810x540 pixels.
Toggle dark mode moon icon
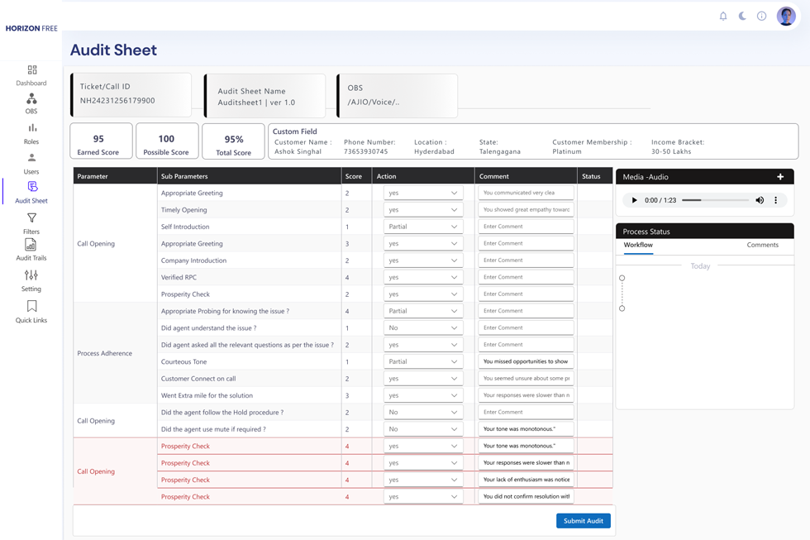tap(742, 16)
